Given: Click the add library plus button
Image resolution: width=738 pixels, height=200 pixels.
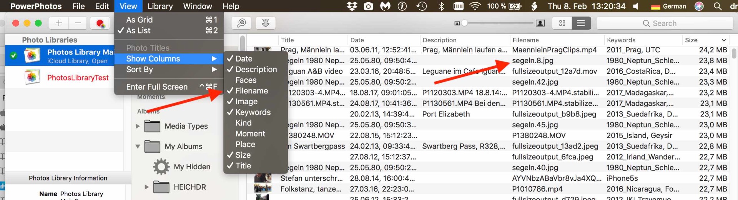Looking at the screenshot, I should coord(59,23).
